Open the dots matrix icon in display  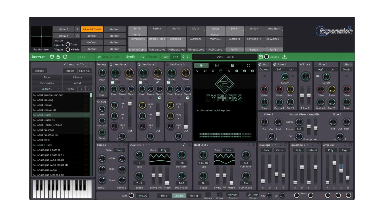(x=248, y=65)
